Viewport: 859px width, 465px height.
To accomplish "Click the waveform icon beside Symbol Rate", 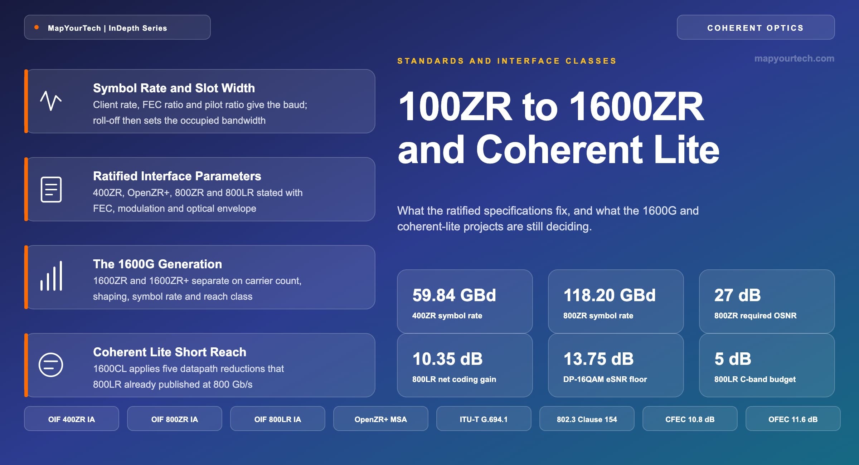I will point(51,101).
